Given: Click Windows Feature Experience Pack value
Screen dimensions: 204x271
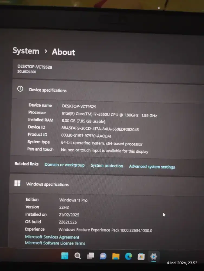Looking at the screenshot, I should pos(105,230).
